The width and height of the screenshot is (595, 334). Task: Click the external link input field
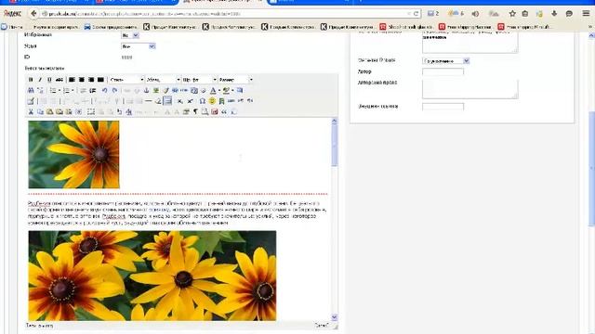pos(443,107)
